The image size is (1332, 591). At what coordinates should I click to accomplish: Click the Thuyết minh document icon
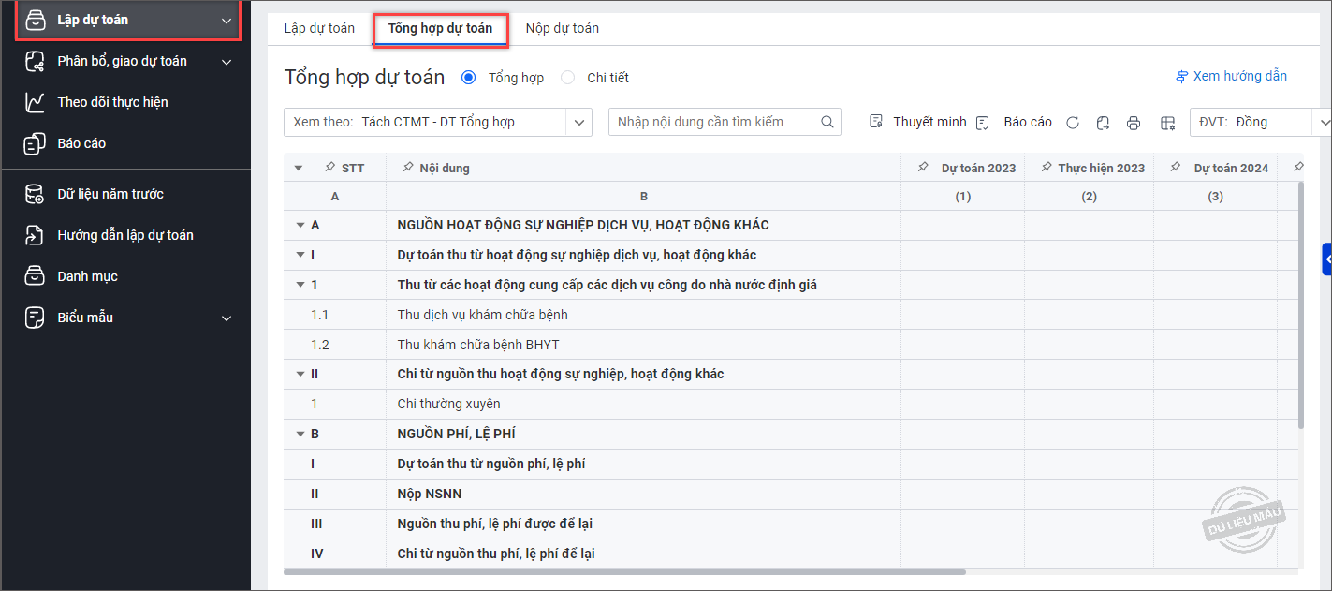tap(876, 122)
